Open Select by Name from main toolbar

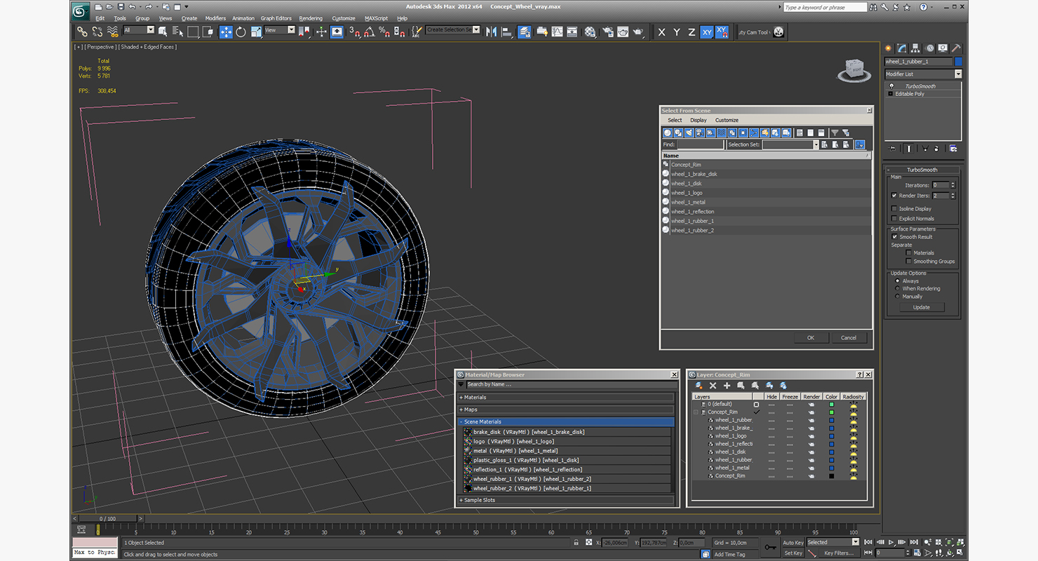(177, 32)
